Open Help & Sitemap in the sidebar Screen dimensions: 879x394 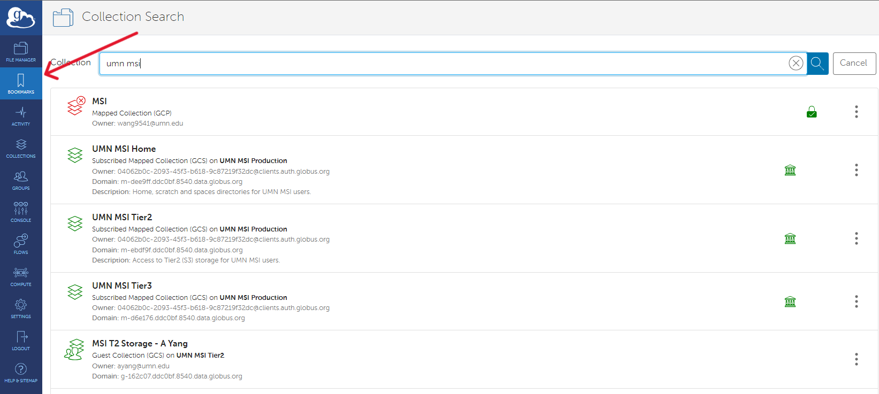pos(21,373)
